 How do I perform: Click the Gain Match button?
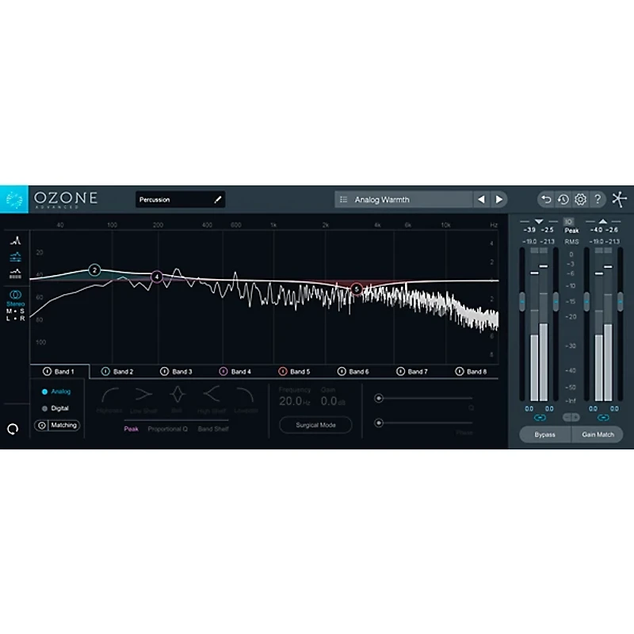597,434
